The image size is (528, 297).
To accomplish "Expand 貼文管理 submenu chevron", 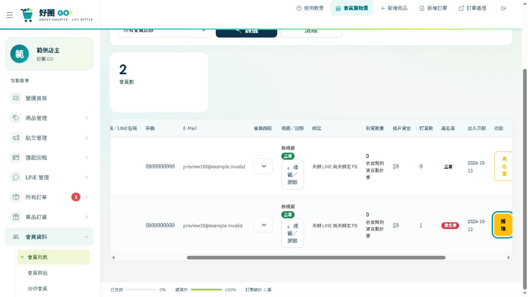I will point(86,138).
